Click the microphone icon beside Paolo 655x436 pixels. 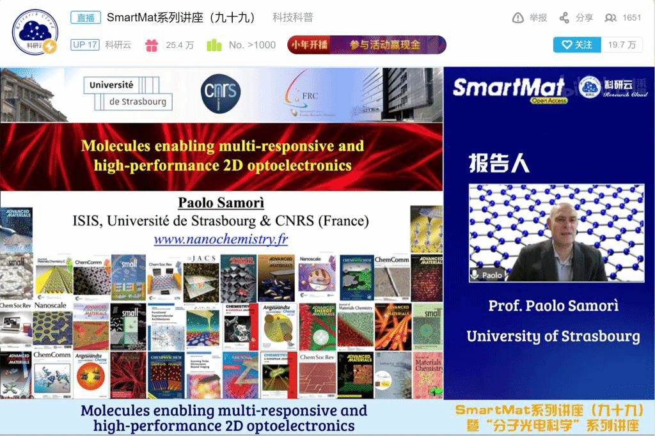[475, 274]
